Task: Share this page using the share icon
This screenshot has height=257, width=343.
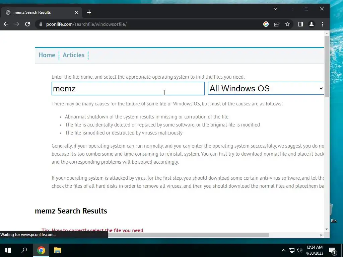Action: [277, 24]
